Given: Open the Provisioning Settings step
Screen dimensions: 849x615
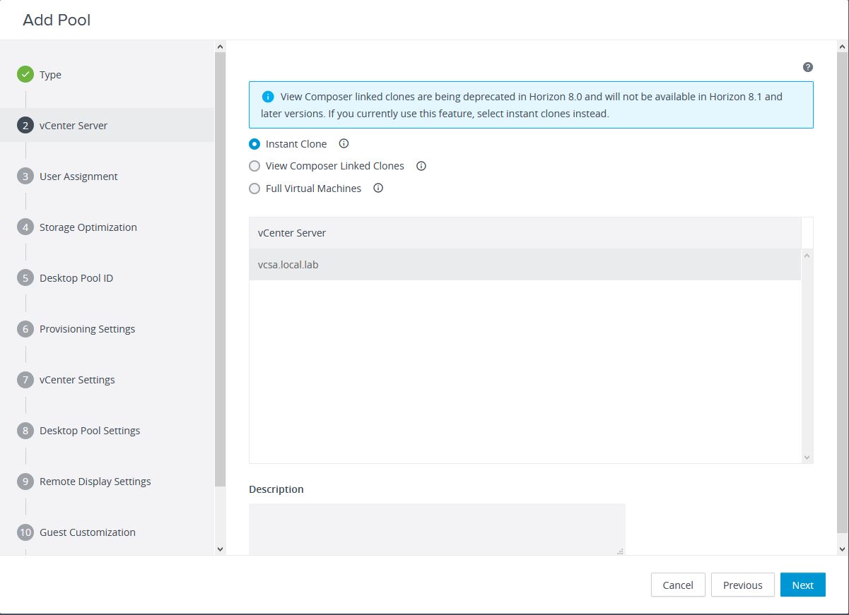Looking at the screenshot, I should [x=87, y=329].
